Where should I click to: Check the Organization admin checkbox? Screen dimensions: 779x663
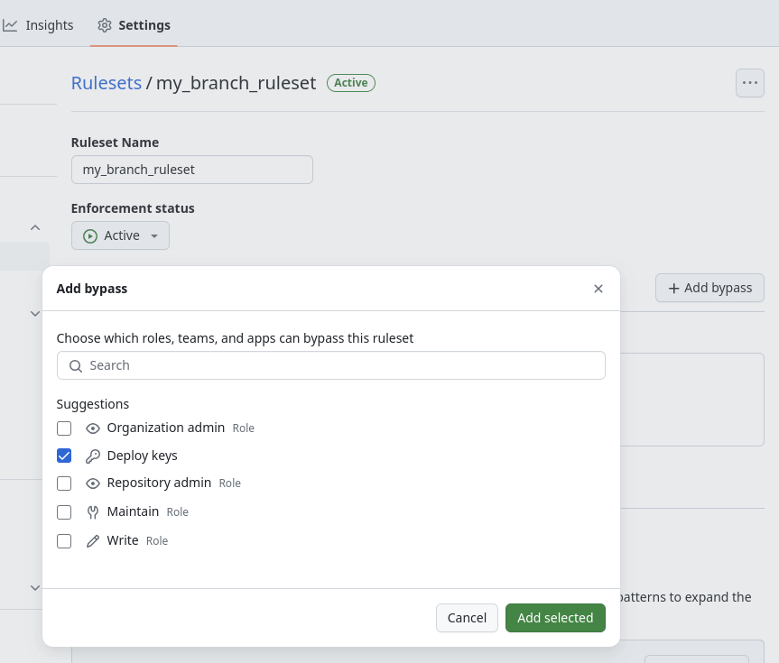click(x=64, y=428)
